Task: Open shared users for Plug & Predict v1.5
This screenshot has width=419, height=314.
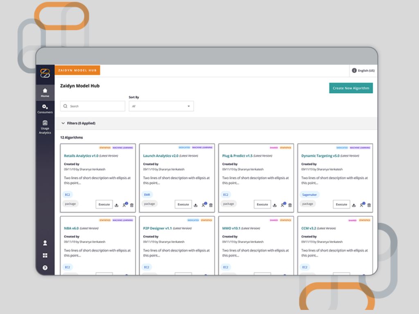Action: point(283,205)
